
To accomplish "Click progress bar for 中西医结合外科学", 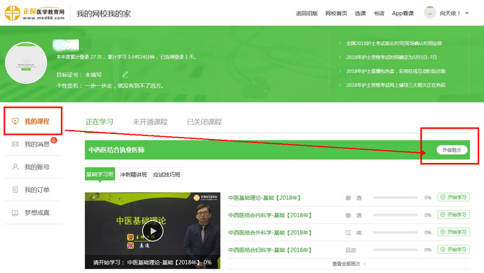I will 395,232.
